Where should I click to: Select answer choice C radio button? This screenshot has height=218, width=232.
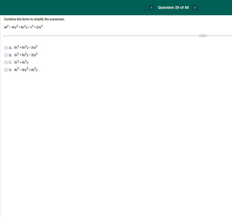pos(6,62)
